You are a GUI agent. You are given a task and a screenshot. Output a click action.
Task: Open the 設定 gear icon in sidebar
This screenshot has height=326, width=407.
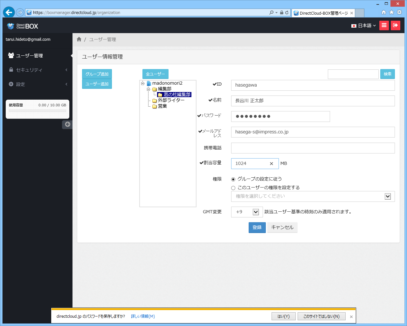(10, 84)
